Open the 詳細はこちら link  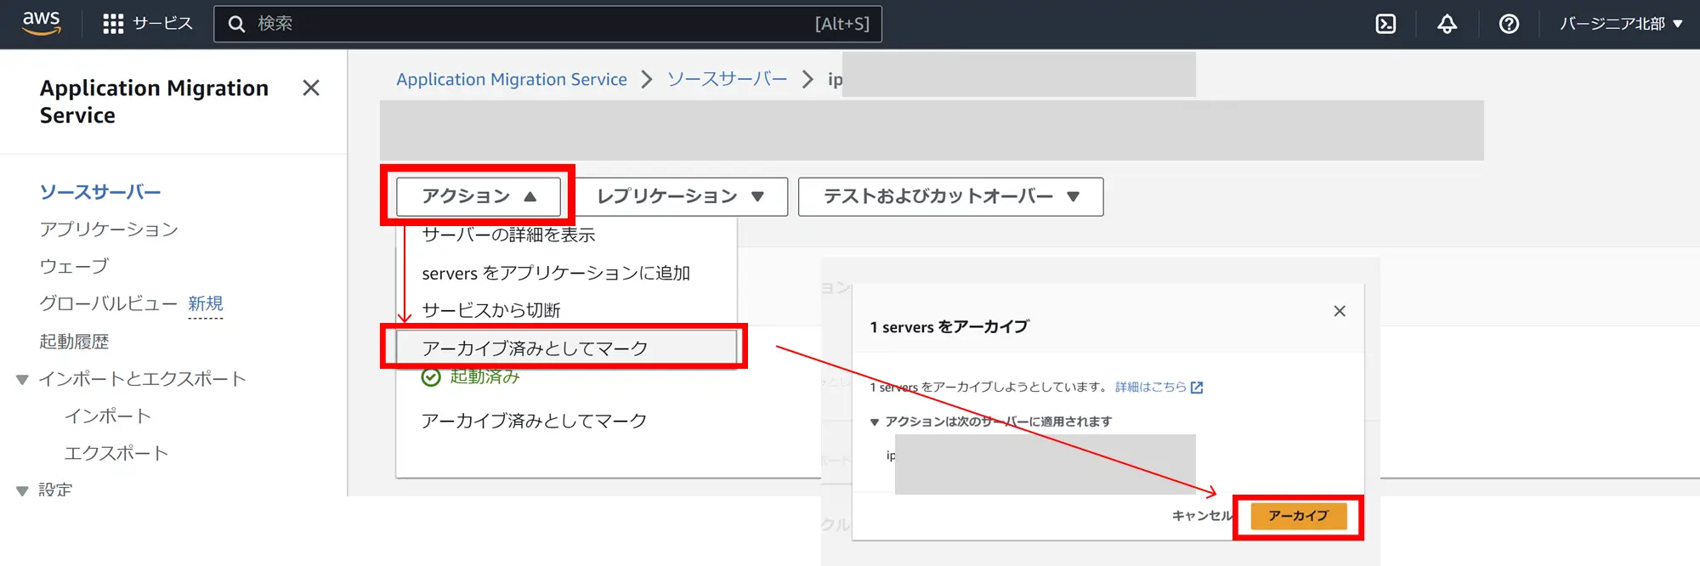(x=1150, y=387)
